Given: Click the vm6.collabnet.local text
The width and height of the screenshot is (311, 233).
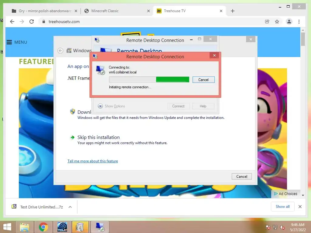Looking at the screenshot, I should coord(123,72).
